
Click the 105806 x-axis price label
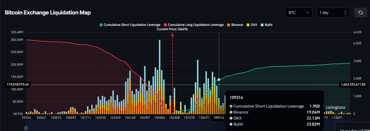click(160, 118)
